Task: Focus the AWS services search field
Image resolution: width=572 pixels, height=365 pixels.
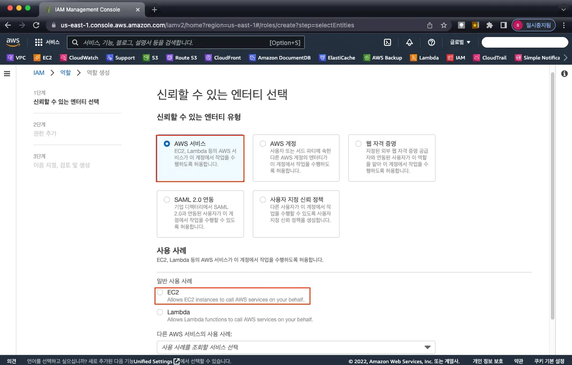Action: tap(185, 42)
